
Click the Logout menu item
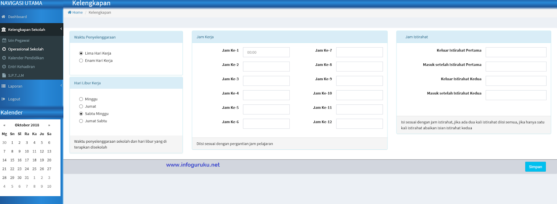32,99
